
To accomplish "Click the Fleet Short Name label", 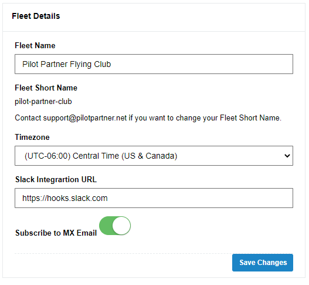I will click(x=46, y=88).
